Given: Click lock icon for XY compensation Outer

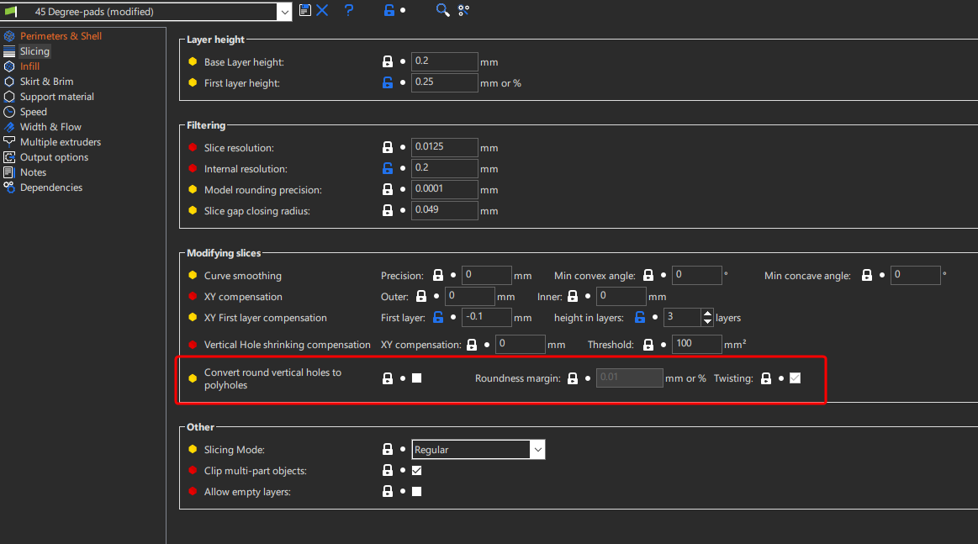Looking at the screenshot, I should coord(421,296).
